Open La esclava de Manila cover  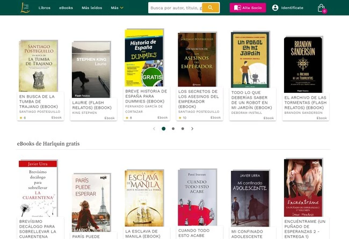[x=144, y=198]
